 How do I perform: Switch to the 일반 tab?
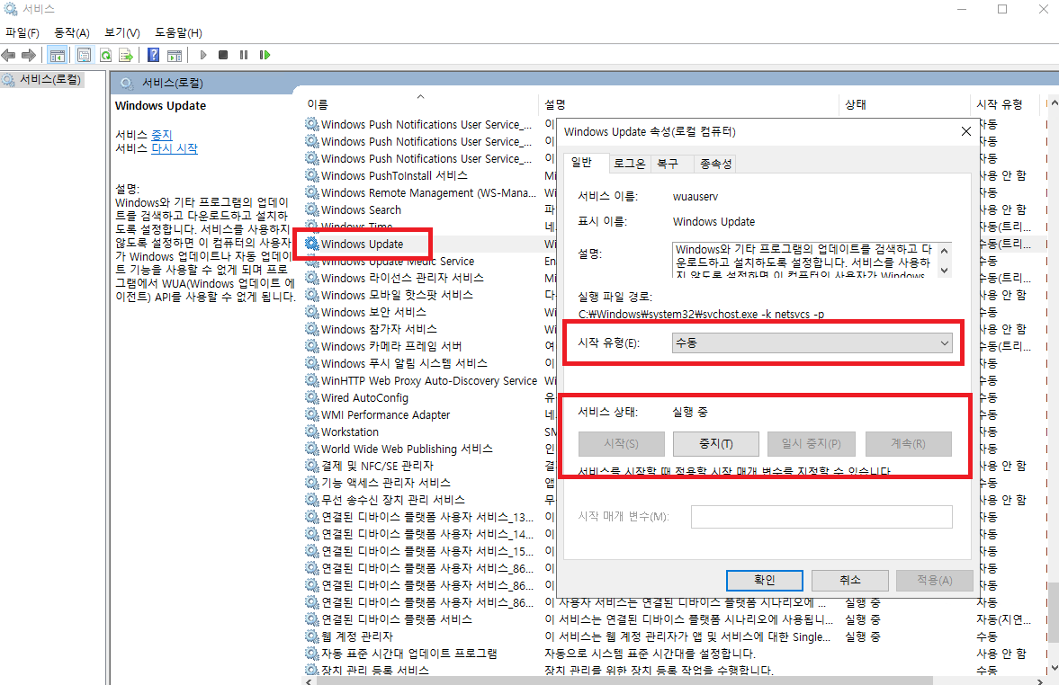click(x=581, y=162)
